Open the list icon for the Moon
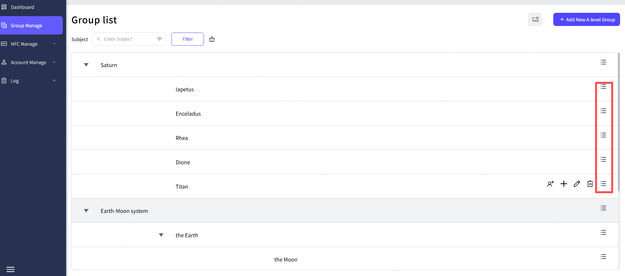Screen dimensions: 625x276 (x=603, y=257)
